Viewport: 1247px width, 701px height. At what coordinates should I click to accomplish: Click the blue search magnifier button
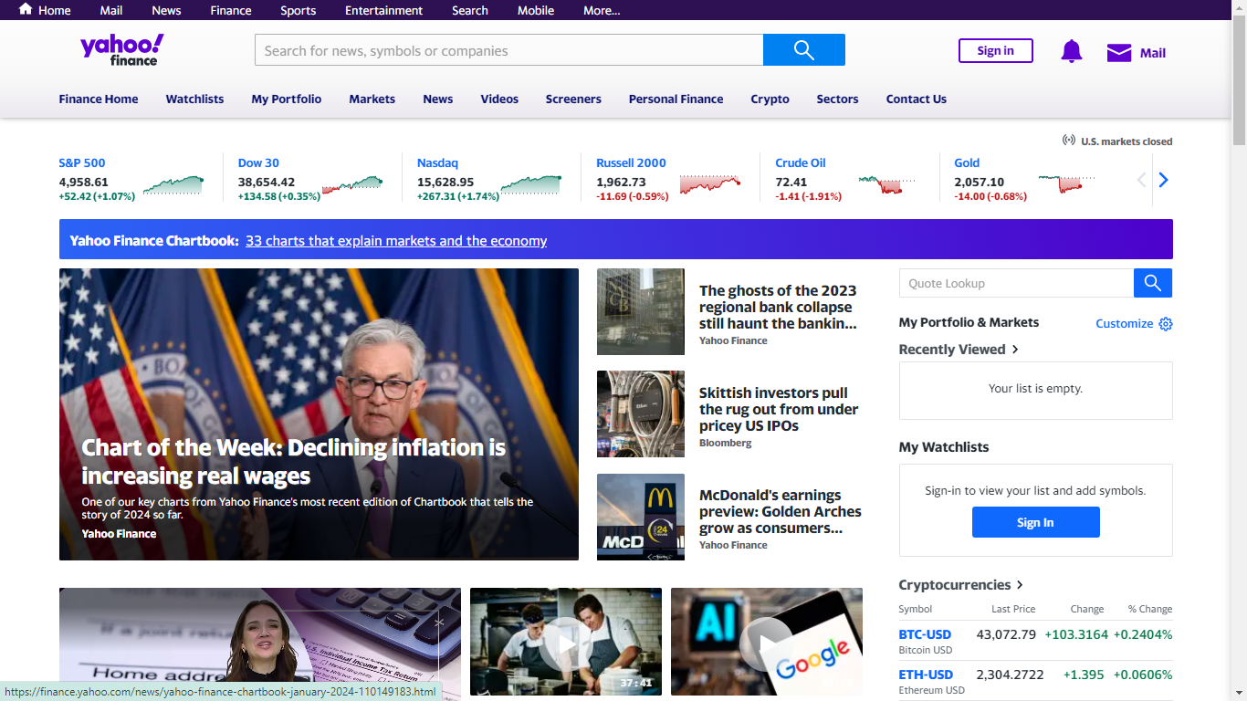click(803, 50)
